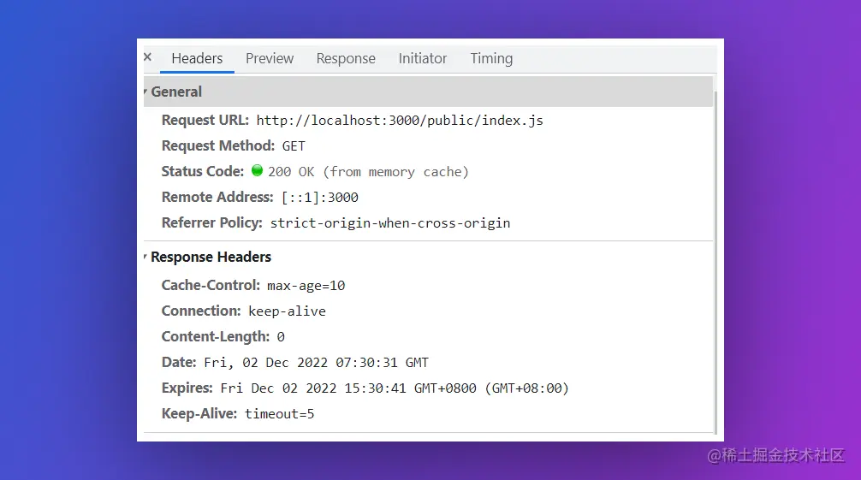This screenshot has height=480, width=861.
Task: Switch to the Headers tab
Action: (x=197, y=59)
